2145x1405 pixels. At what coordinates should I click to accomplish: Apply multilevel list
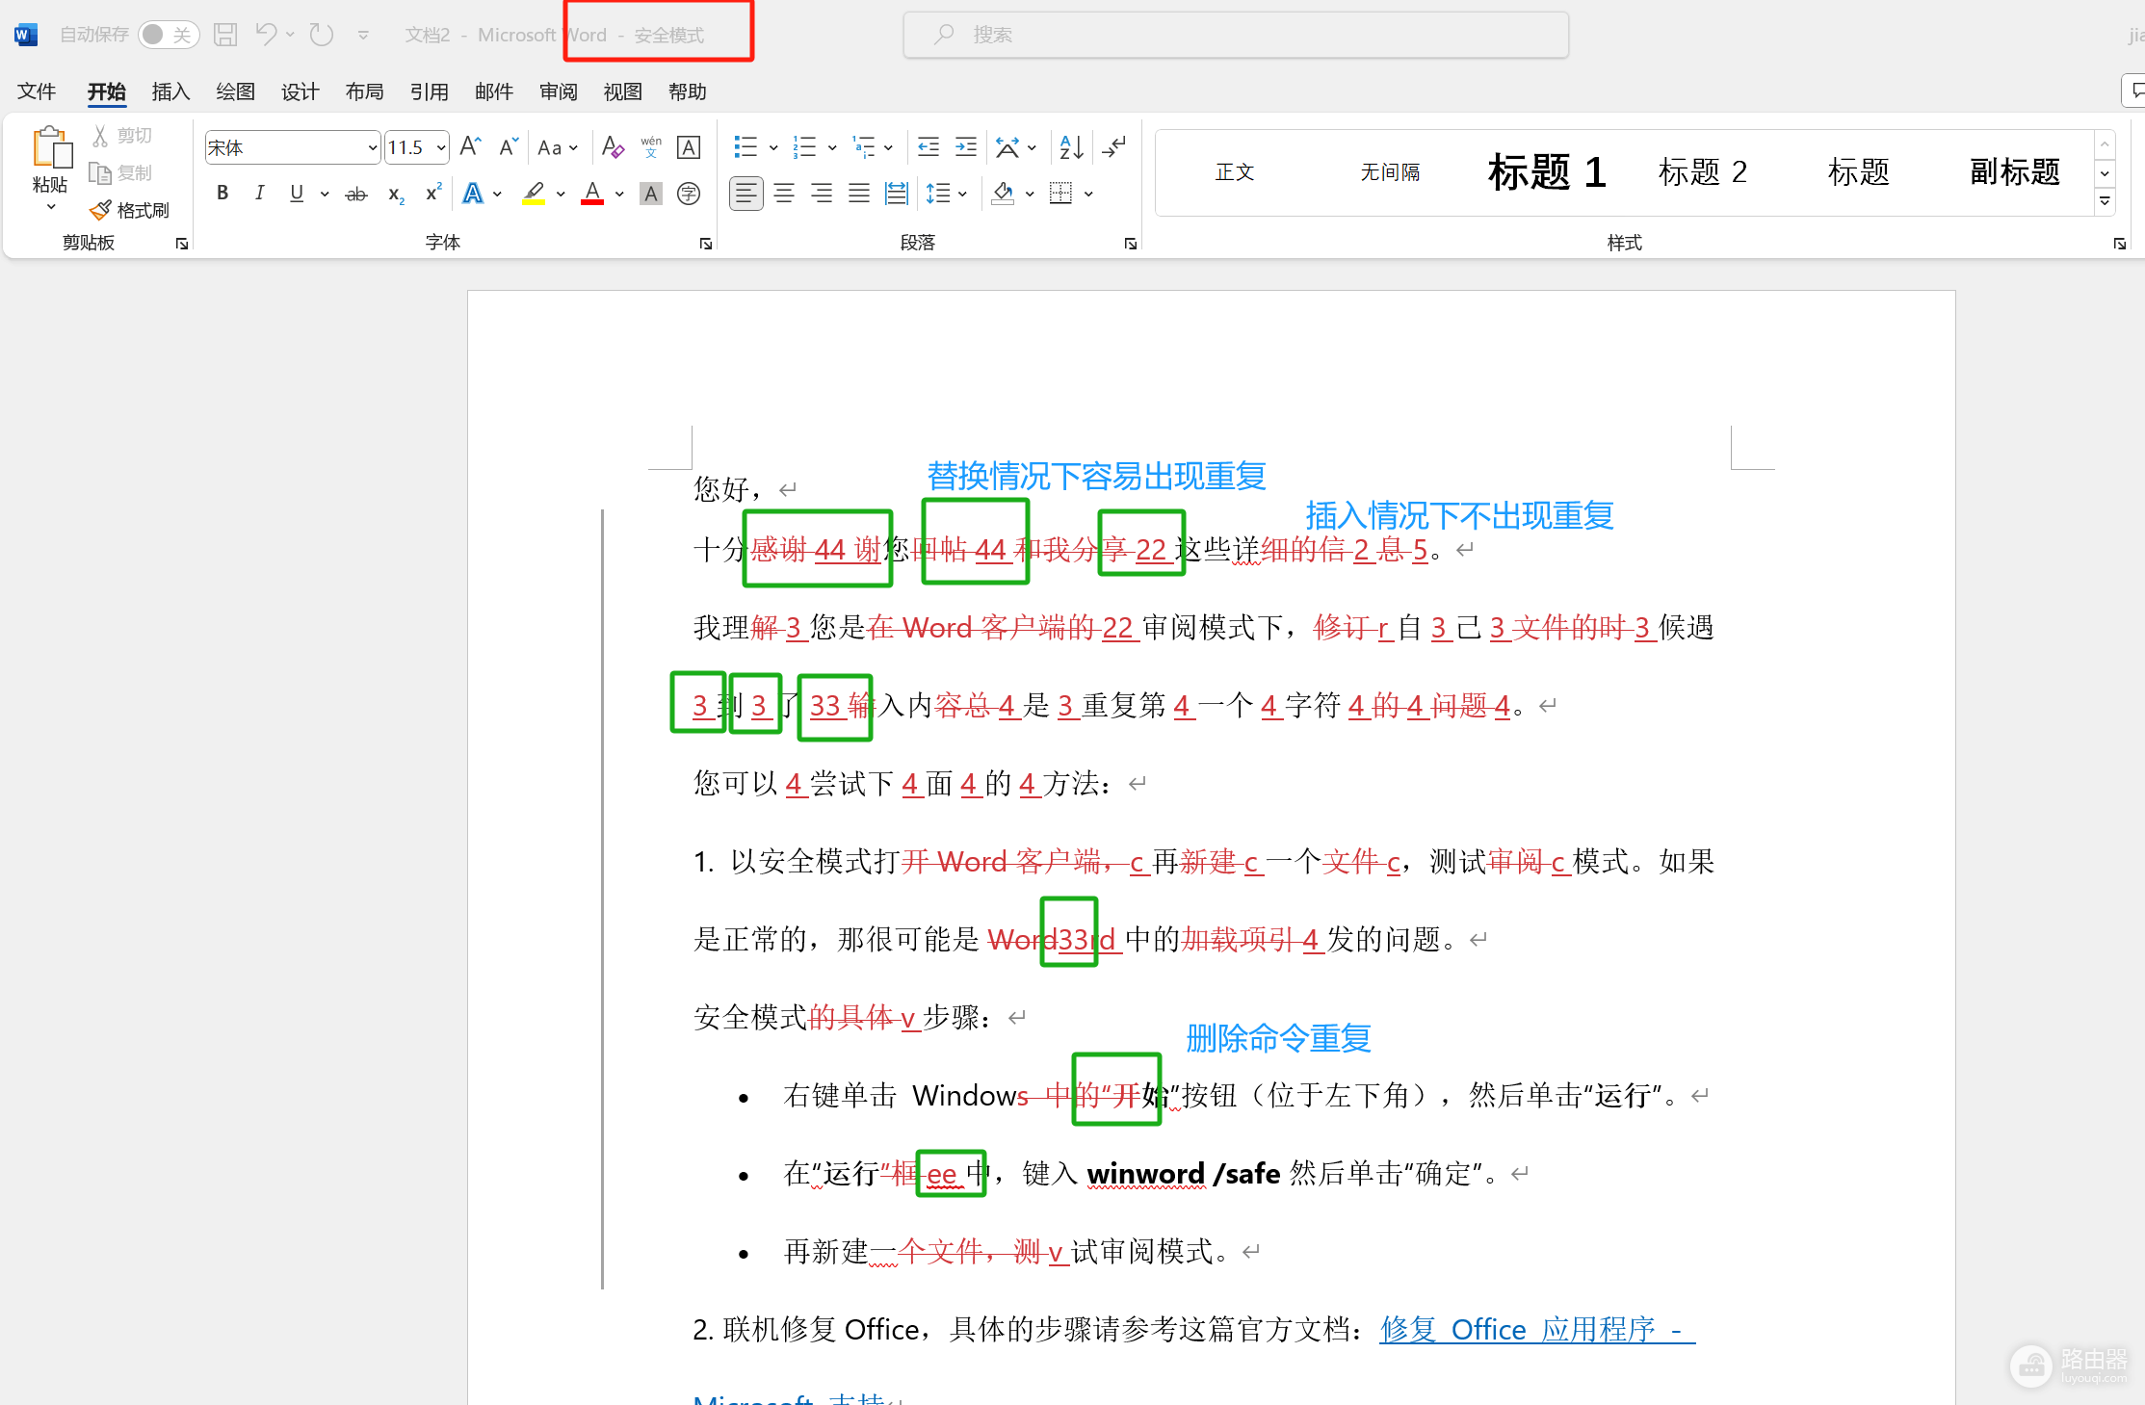coord(863,146)
